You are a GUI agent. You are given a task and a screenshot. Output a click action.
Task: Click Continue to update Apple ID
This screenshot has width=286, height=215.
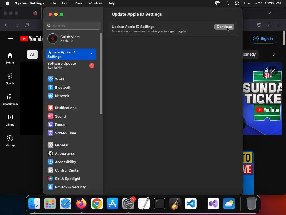[x=224, y=27]
